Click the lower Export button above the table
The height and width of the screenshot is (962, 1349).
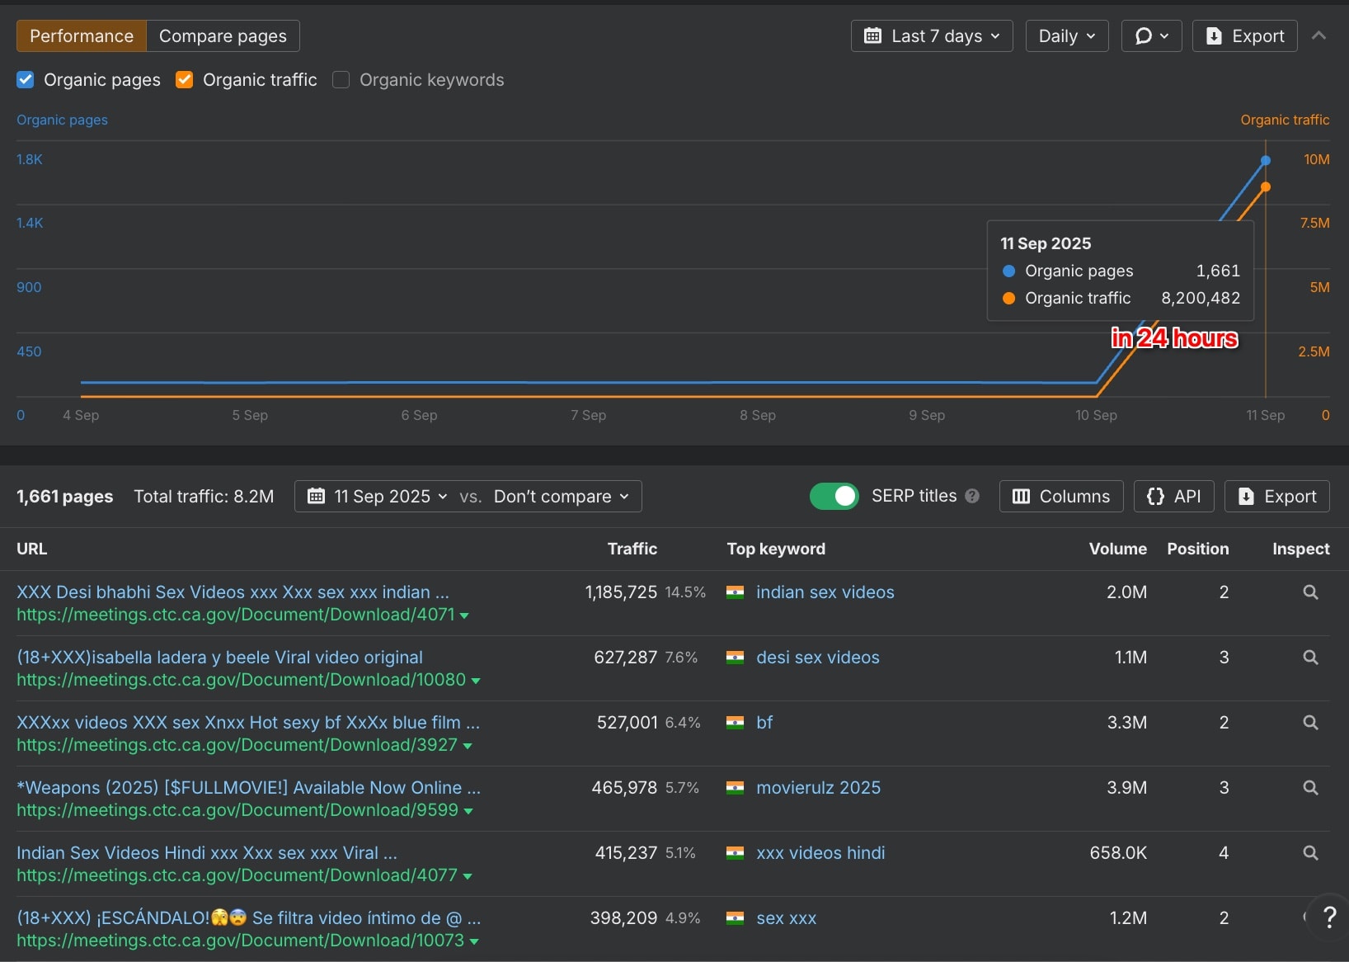pyautogui.click(x=1277, y=496)
